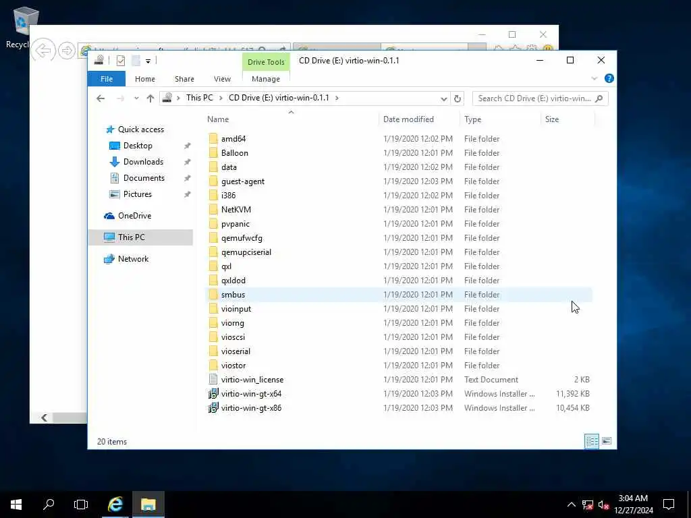Viewport: 691px width, 518px height.
Task: Expand recent locations dropdown arrow
Action: tap(136, 98)
